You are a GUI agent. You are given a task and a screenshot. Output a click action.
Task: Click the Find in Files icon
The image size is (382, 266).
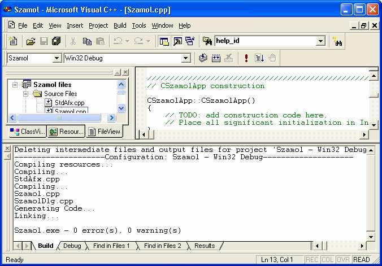pos(207,41)
